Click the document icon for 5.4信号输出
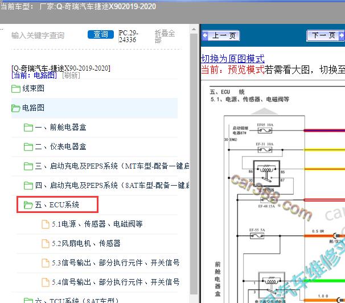345x303 pixels. tap(46, 282)
